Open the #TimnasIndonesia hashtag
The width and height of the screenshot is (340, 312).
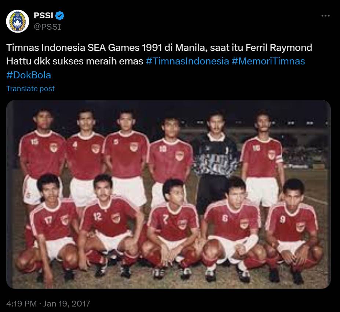187,61
